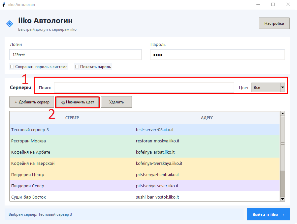The width and height of the screenshot is (297, 224).
Task: Click the Назначить цвет button
Action: point(78,102)
